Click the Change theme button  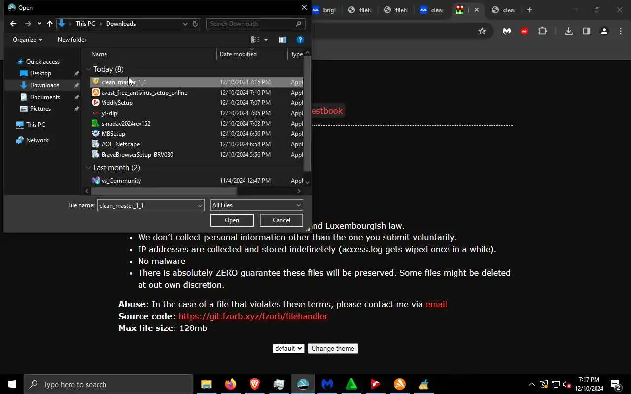click(333, 348)
